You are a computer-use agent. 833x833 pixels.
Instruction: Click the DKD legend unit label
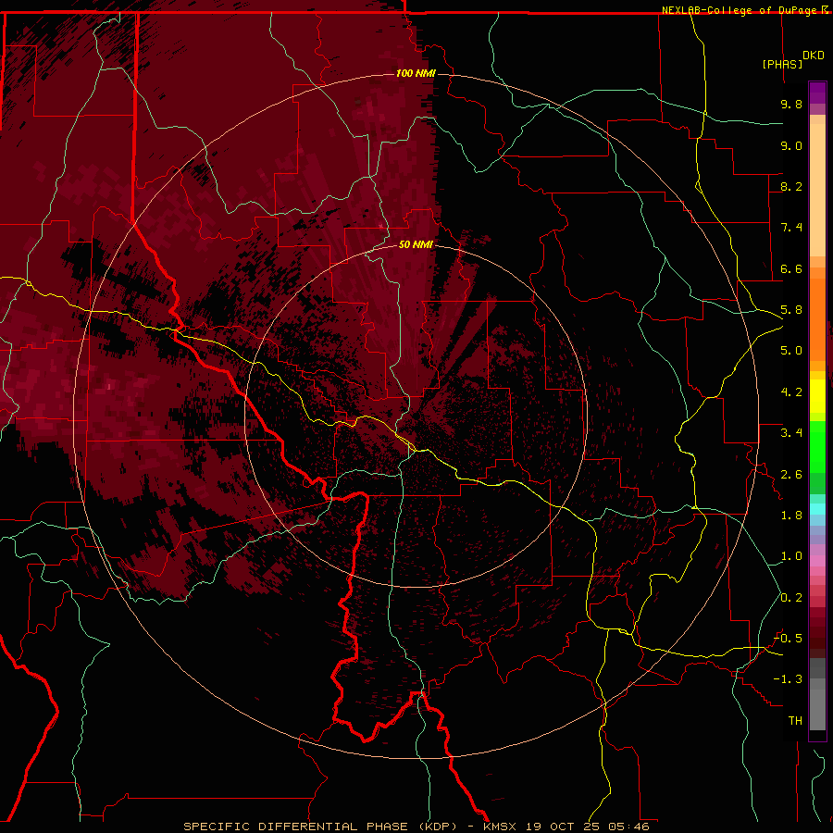pyautogui.click(x=814, y=56)
